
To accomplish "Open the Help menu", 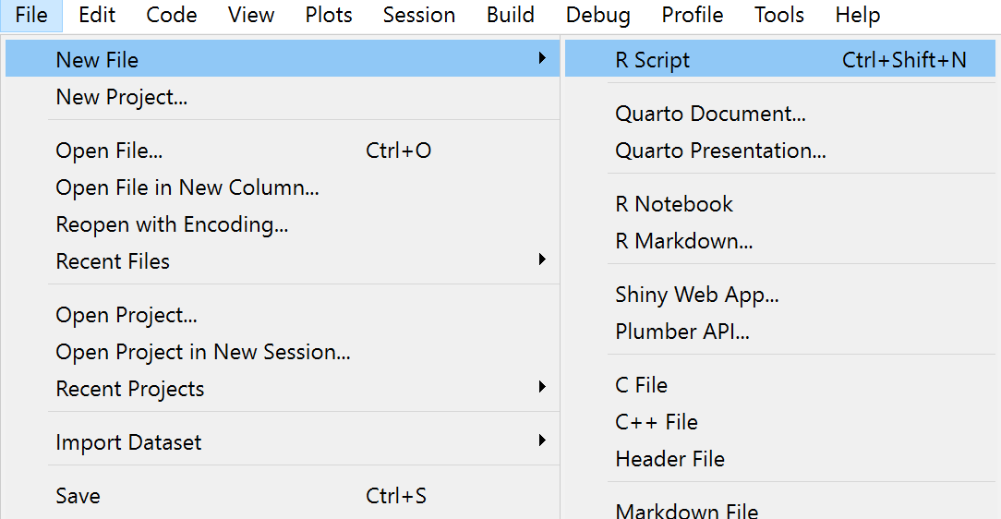I will 857,16.
